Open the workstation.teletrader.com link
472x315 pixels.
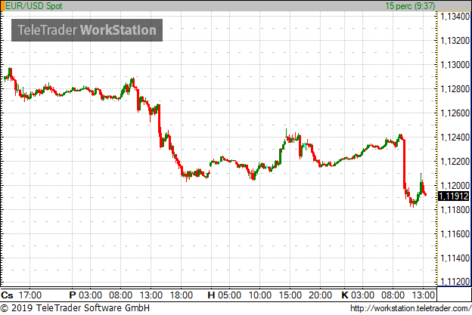pos(411,308)
